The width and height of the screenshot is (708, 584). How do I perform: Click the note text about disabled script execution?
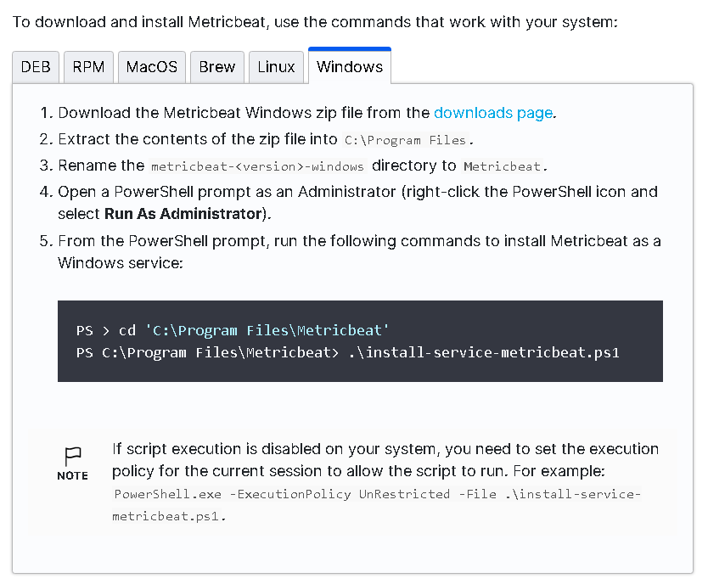[x=385, y=449]
